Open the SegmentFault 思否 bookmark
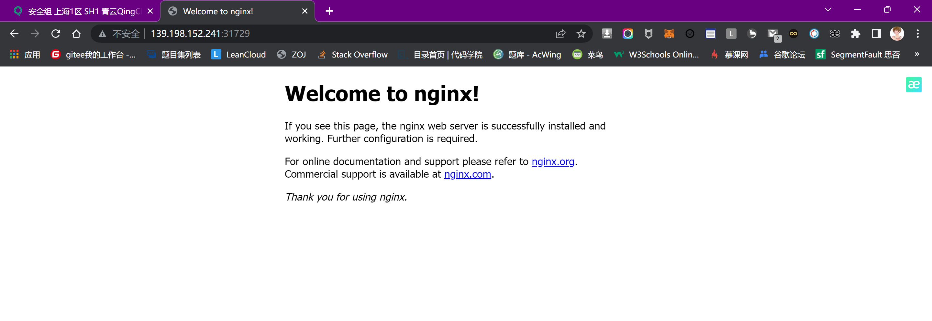The width and height of the screenshot is (932, 321). [x=858, y=55]
